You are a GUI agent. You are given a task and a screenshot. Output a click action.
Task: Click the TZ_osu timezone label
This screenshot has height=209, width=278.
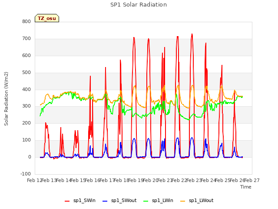47,18
